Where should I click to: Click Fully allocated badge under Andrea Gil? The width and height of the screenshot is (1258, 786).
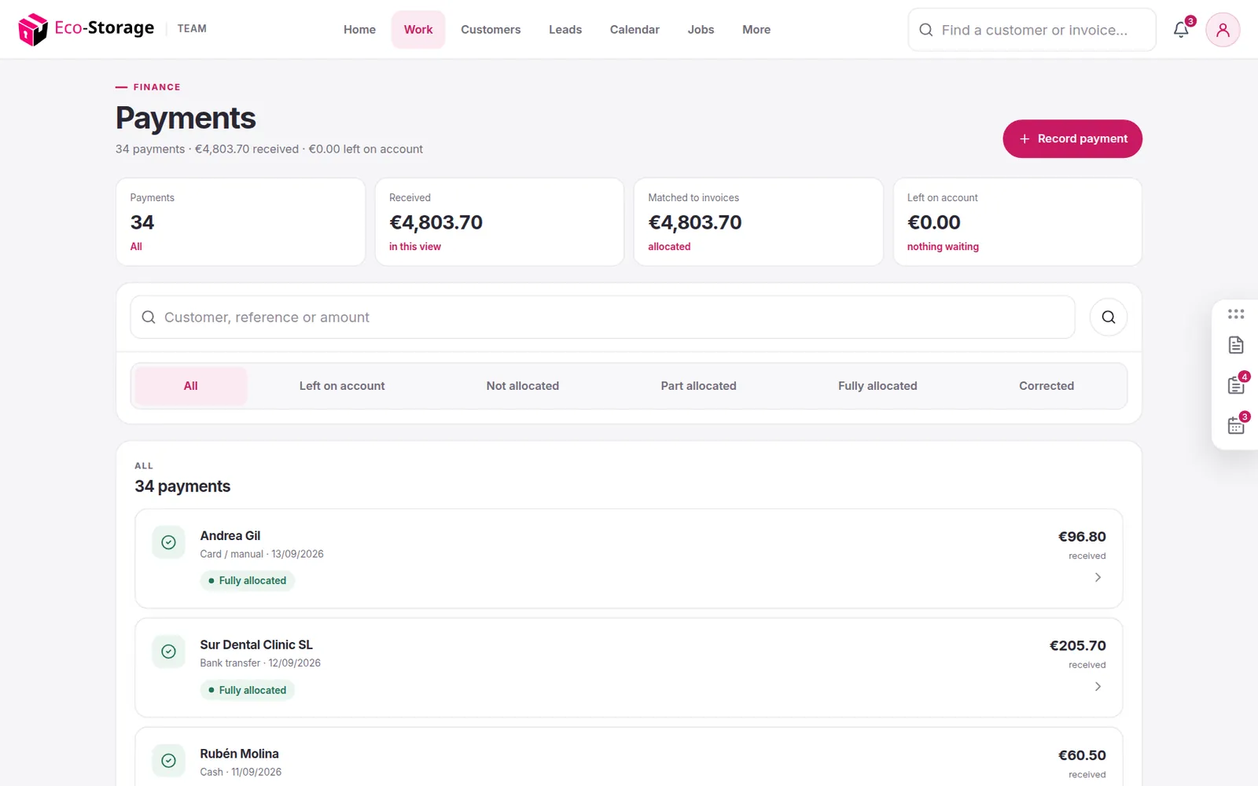247,581
